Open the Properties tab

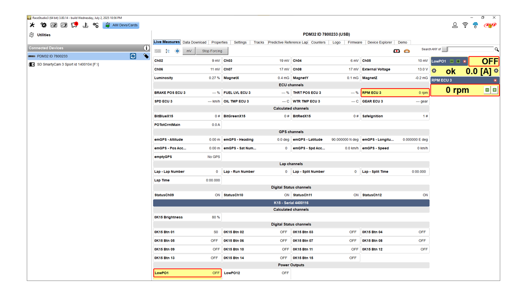pos(220,42)
